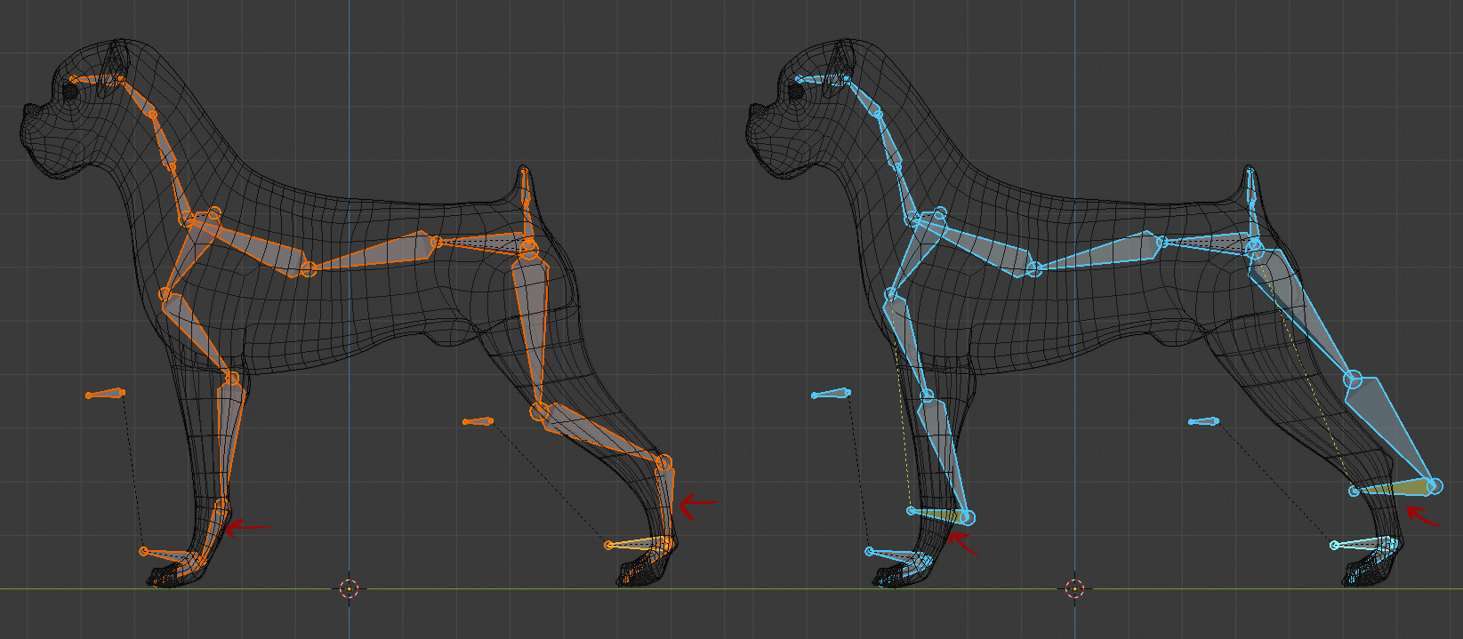
Task: Select blue rig's front upper leg bone
Action: pos(907,345)
